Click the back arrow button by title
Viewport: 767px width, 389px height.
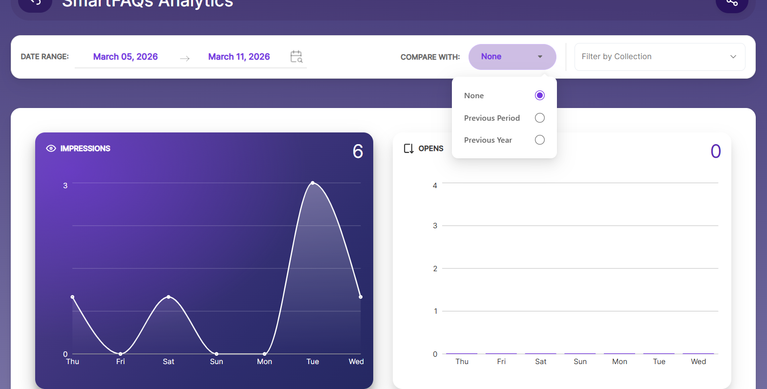(35, 3)
